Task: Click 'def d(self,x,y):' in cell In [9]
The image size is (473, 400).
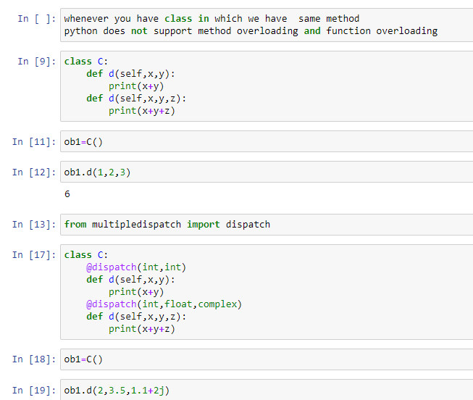Action: point(130,74)
